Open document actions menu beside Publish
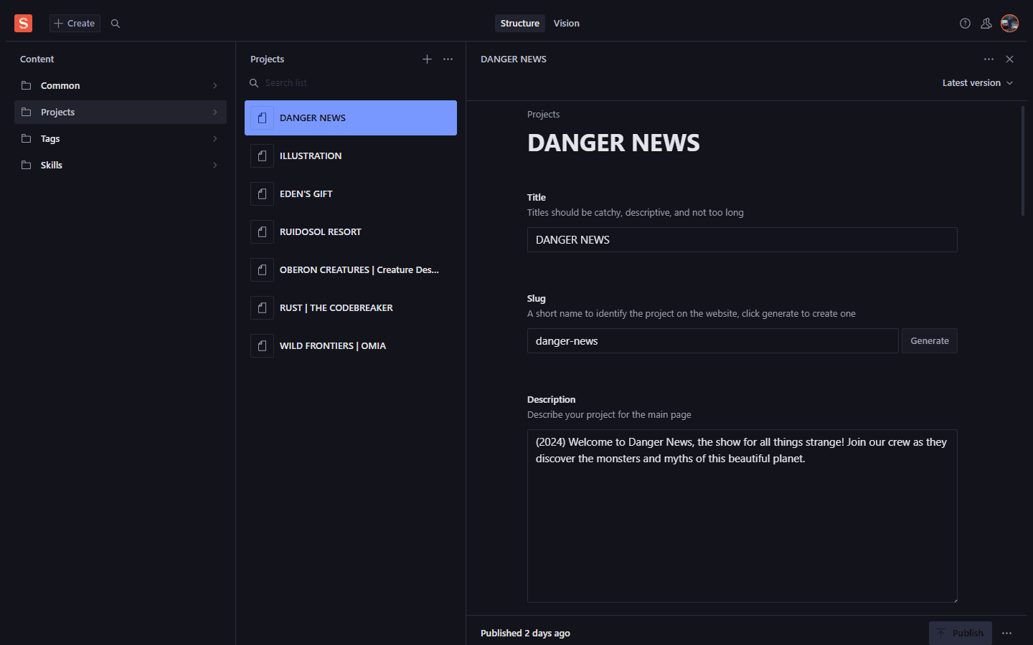The width and height of the screenshot is (1033, 645). (1006, 634)
